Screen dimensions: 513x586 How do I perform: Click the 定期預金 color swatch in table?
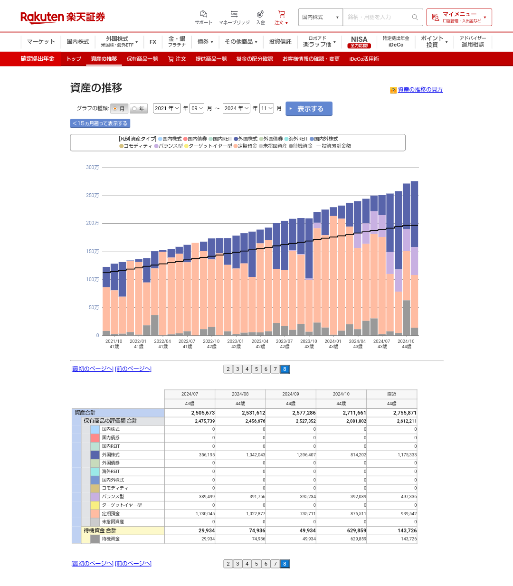tap(95, 514)
